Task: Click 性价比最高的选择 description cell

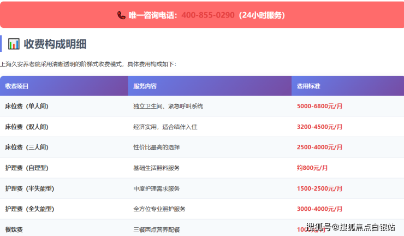Action: click(x=156, y=147)
